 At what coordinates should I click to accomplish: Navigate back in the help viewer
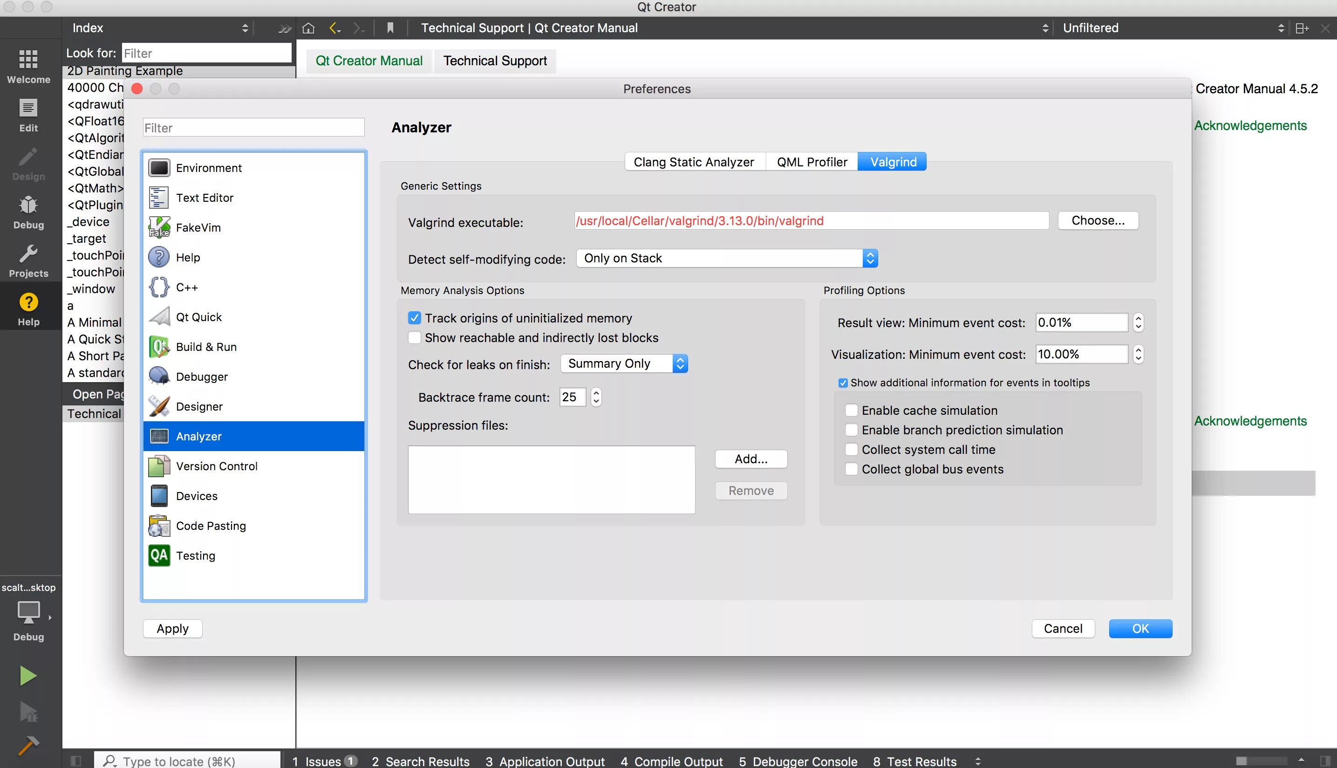[x=335, y=28]
